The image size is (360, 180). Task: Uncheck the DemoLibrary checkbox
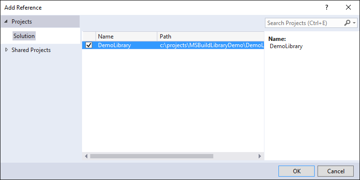tap(89, 45)
